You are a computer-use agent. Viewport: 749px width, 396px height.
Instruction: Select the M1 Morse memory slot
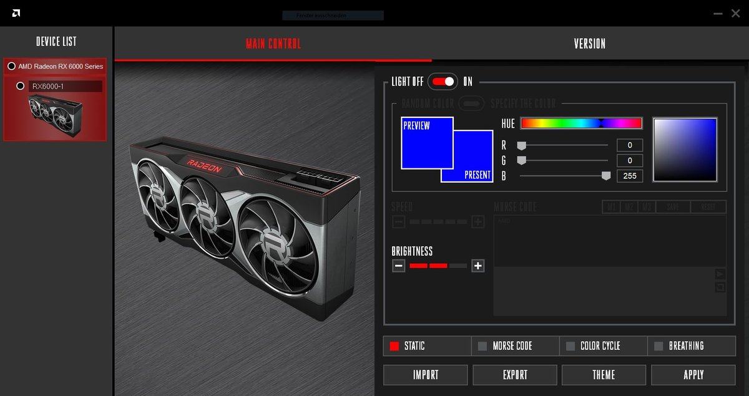[x=612, y=207]
